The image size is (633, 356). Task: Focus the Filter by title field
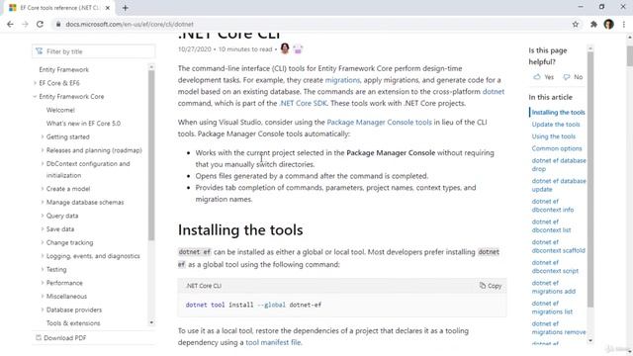pos(94,51)
